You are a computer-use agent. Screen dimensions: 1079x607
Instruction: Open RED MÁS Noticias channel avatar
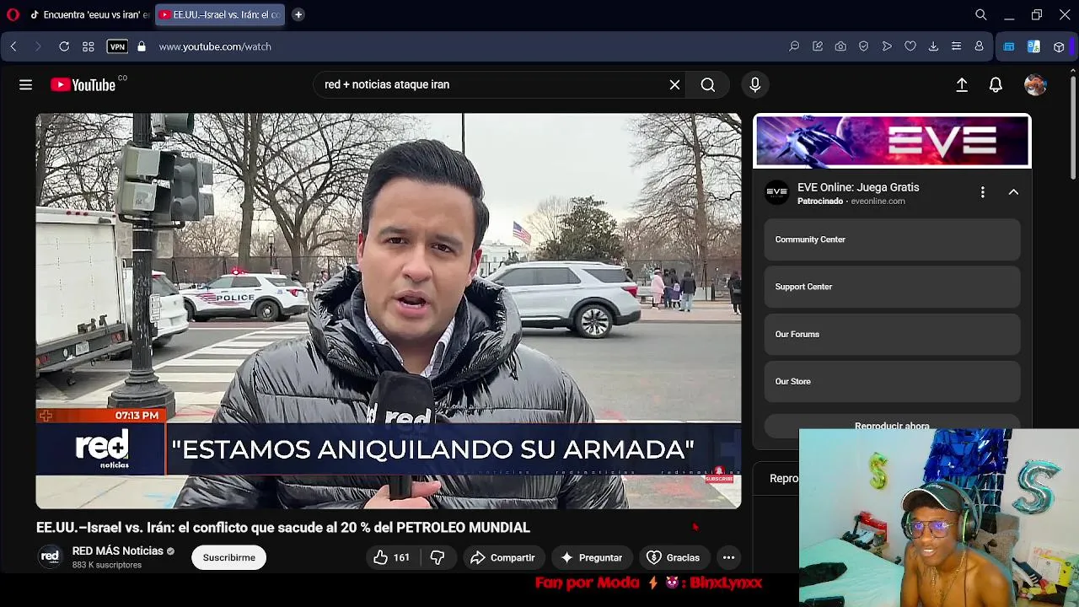point(51,556)
